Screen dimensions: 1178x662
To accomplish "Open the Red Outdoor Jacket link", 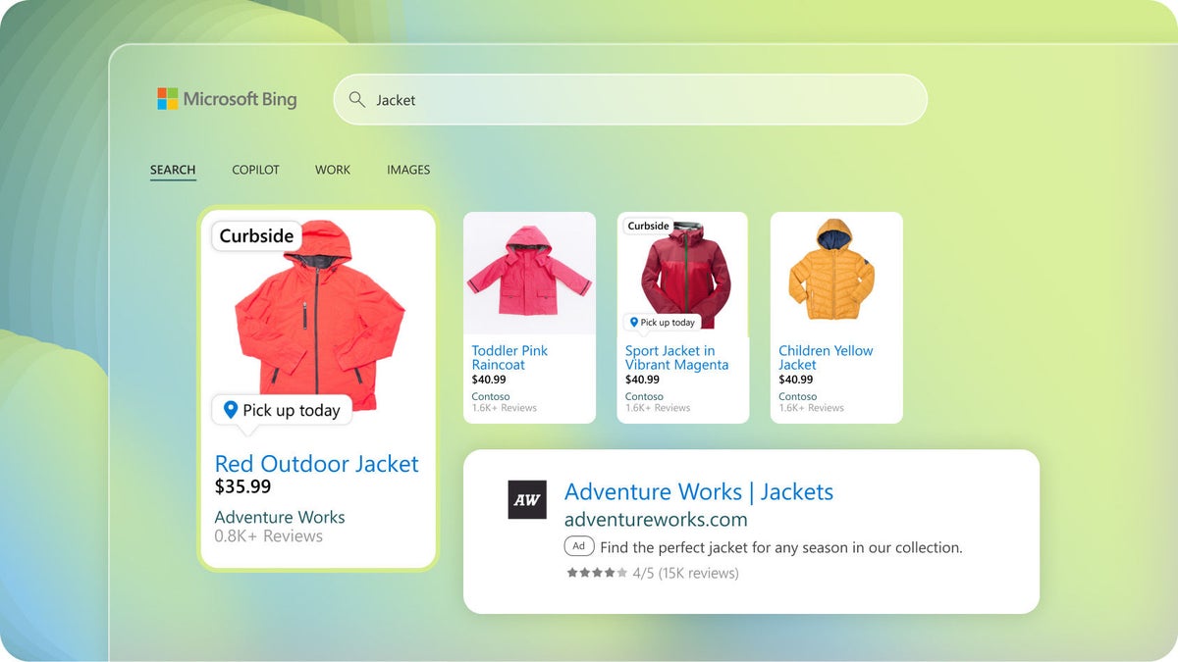I will click(316, 464).
